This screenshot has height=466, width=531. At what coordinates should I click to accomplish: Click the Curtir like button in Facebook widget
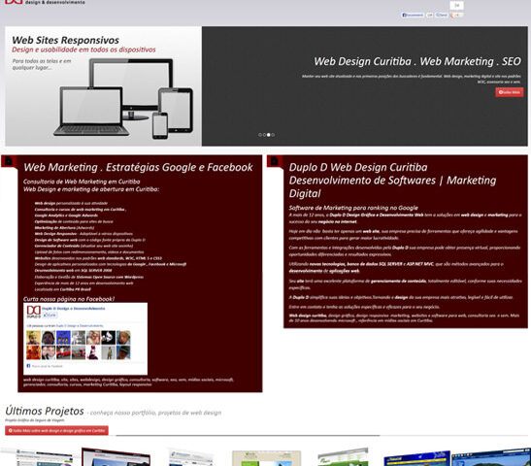50,315
